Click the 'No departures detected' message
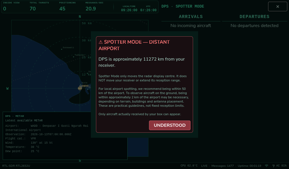289x169 pixels. pos(254,26)
